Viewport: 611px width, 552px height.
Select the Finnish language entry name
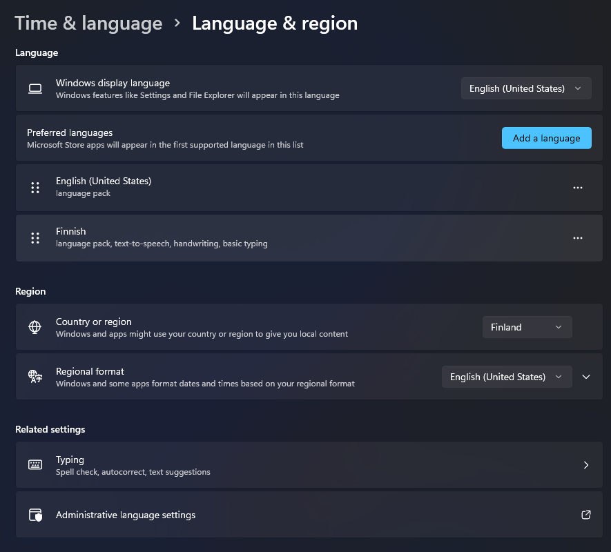[70, 231]
